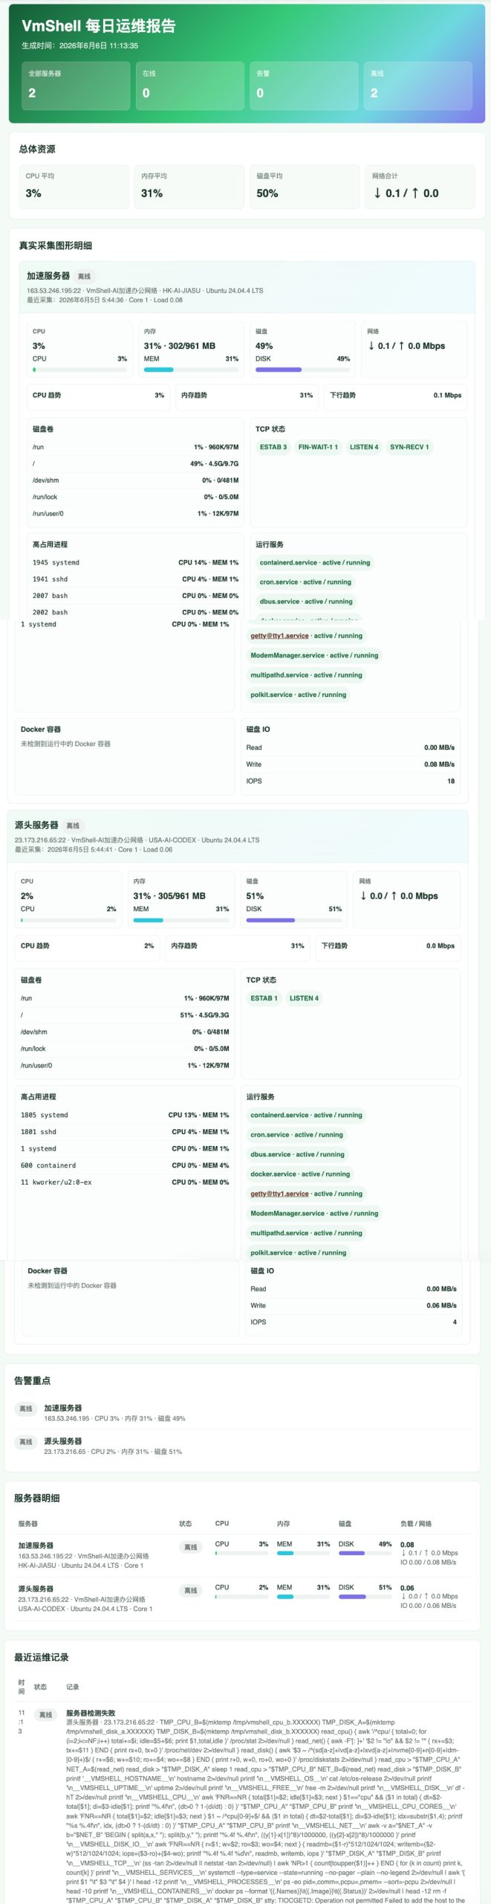Open the 在线 summary card
Image resolution: width=491 pixels, height=1904 pixels.
tap(189, 86)
